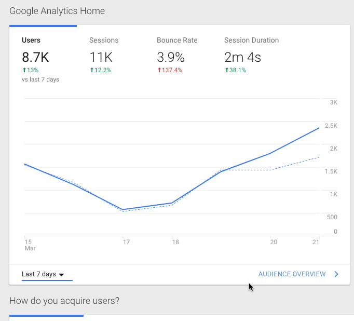The image size is (354, 321).
Task: Click the red 137.4% change indicator
Action: pyautogui.click(x=170, y=70)
